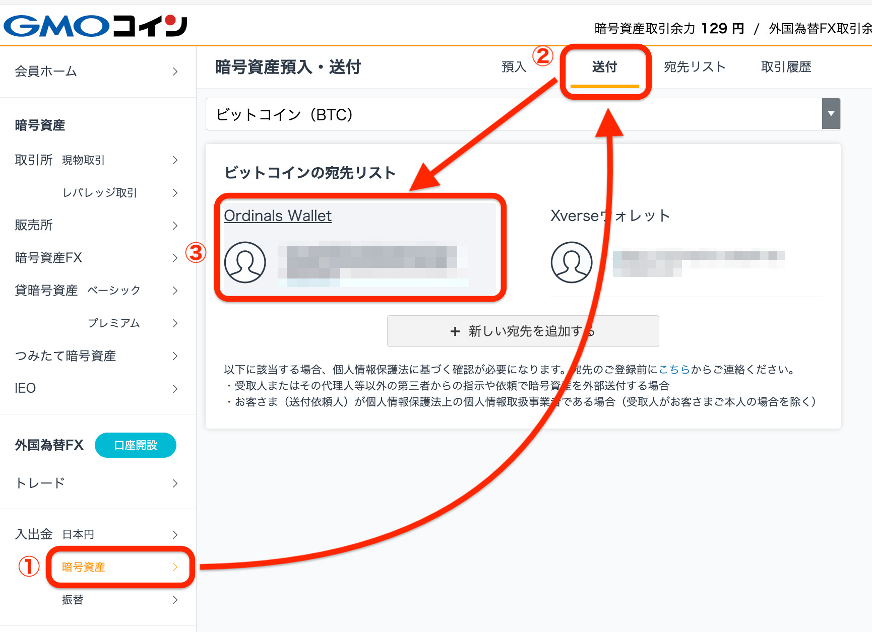Switch to the 送付 tab
Image resolution: width=872 pixels, height=632 pixels.
tap(604, 67)
